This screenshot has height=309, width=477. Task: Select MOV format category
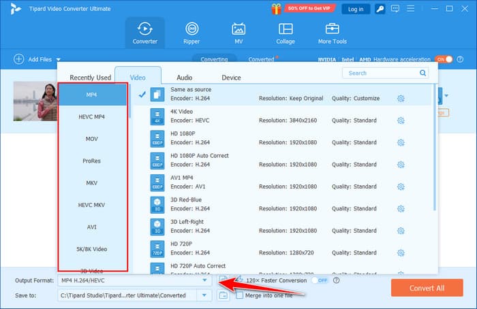91,139
